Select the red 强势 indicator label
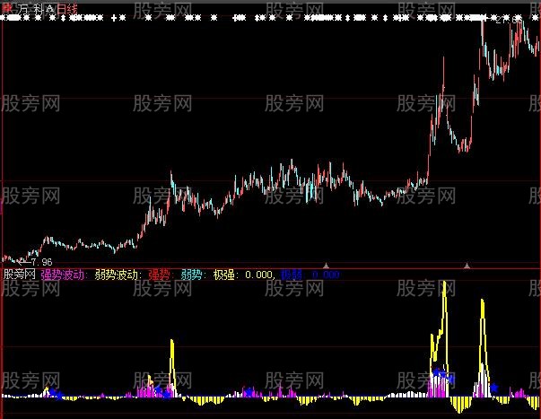This screenshot has height=419, width=541. tap(161, 275)
